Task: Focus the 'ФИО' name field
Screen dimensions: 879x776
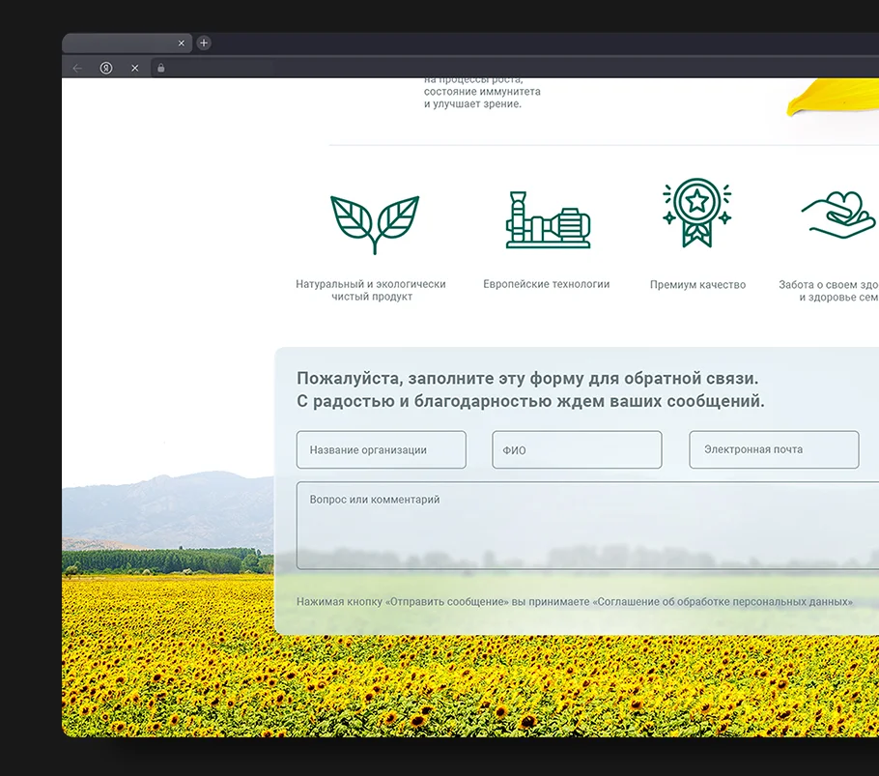Action: tap(577, 449)
